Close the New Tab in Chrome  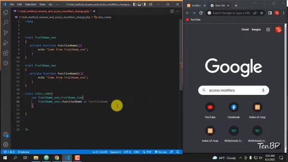click(x=228, y=5)
